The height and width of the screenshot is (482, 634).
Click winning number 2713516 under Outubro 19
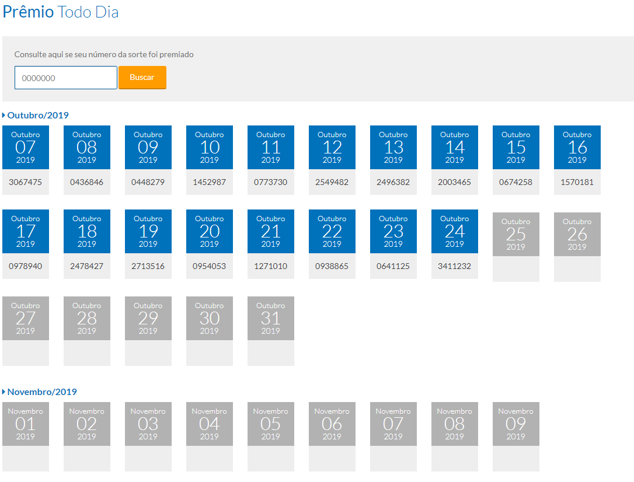coord(148,266)
